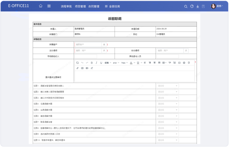Click the user picker icon for 主办律师
Screen dimensions: 230x148
coord(104,50)
